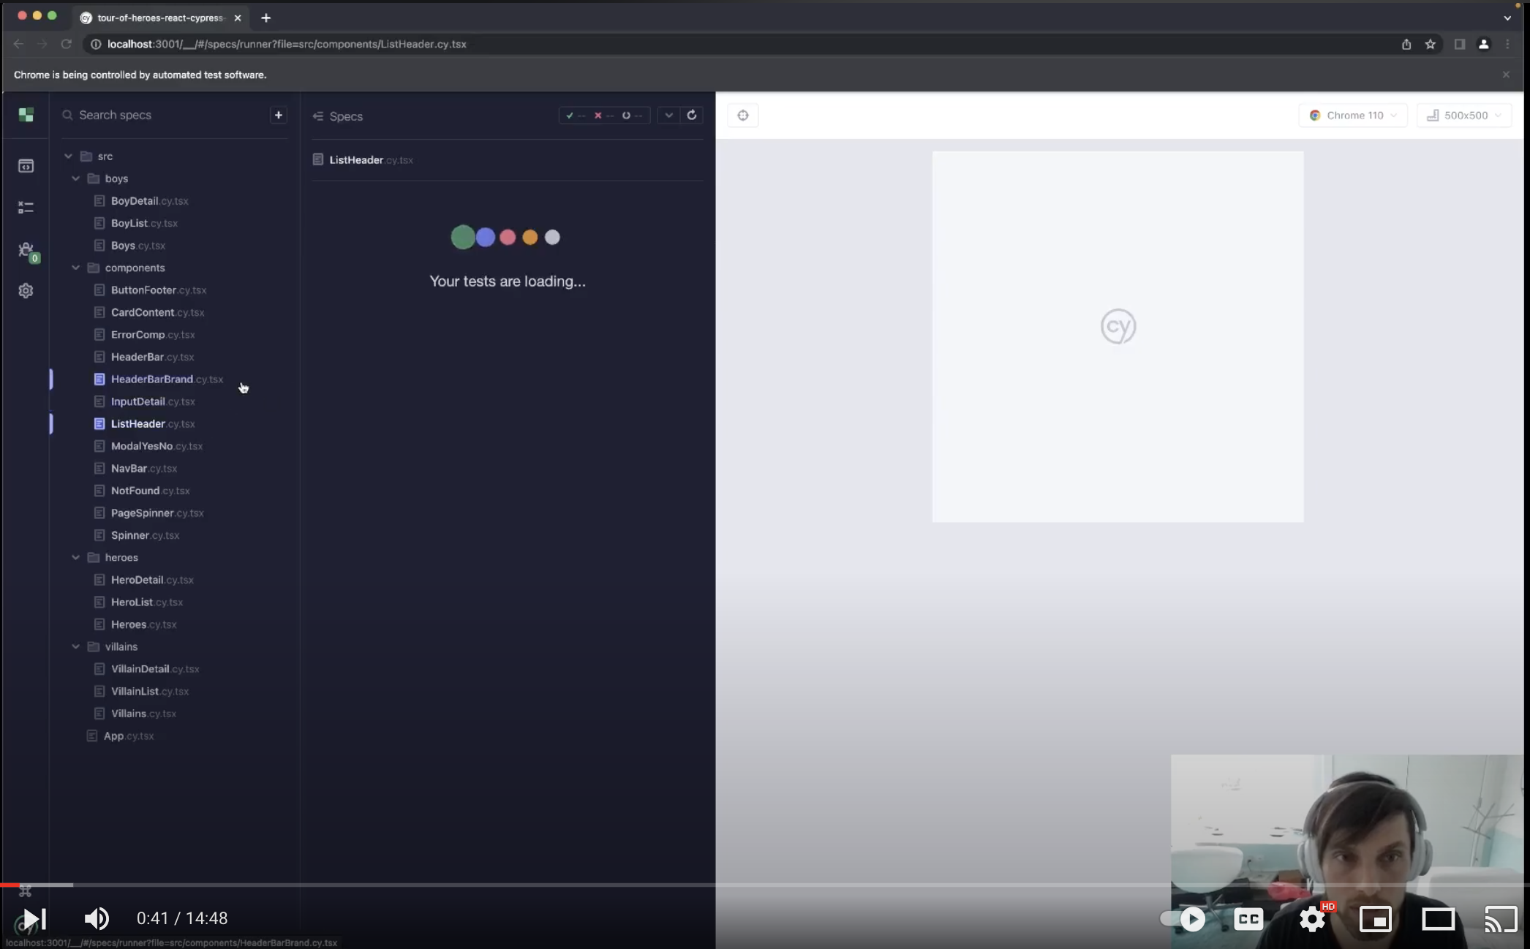Screen dimensions: 1530x949
Task: Open Cypress settings gear in sidebar
Action: (26, 291)
